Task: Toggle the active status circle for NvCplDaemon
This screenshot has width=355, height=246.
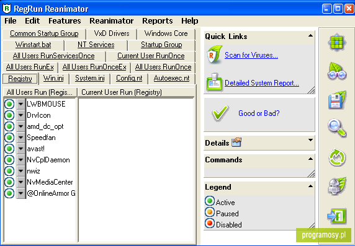Action: click(x=9, y=160)
